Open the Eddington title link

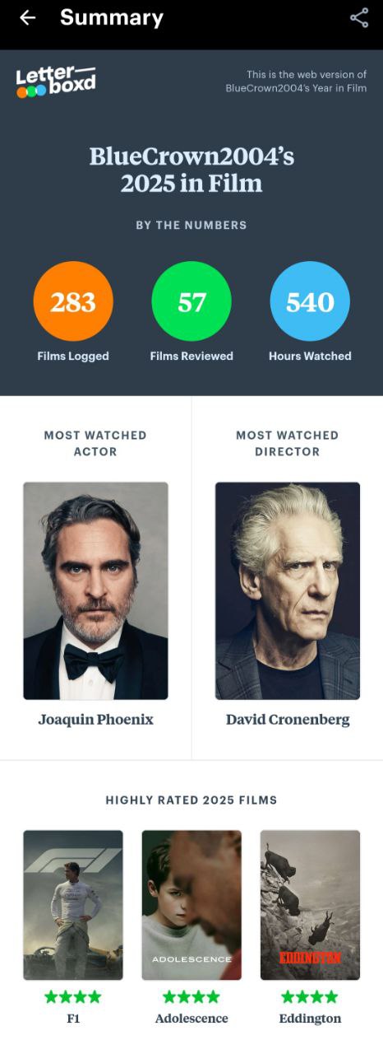tap(310, 1019)
